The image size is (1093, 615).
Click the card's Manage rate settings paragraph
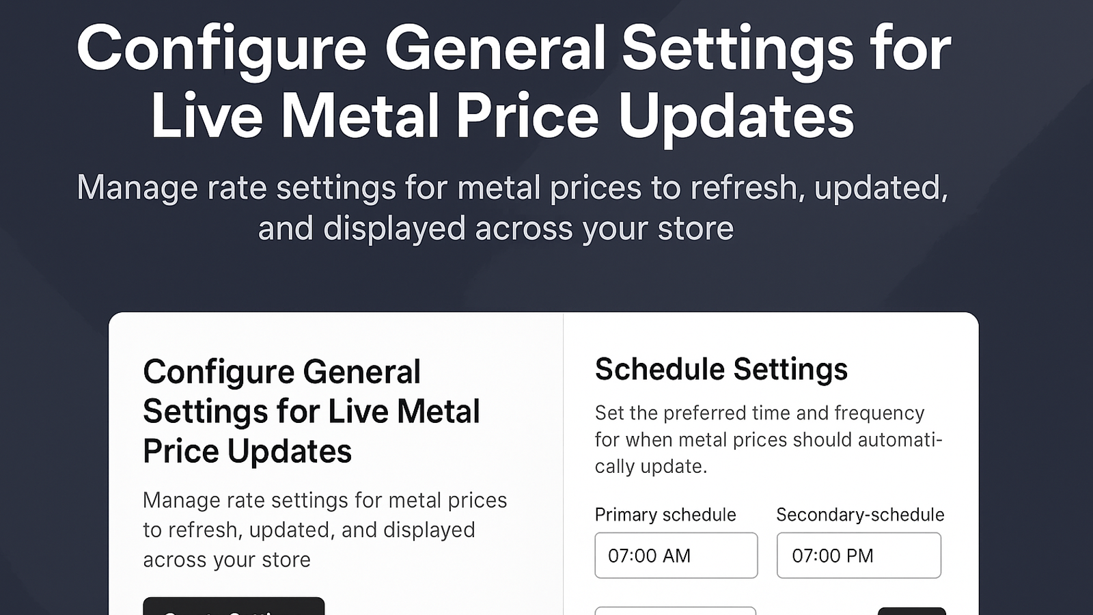(x=325, y=530)
